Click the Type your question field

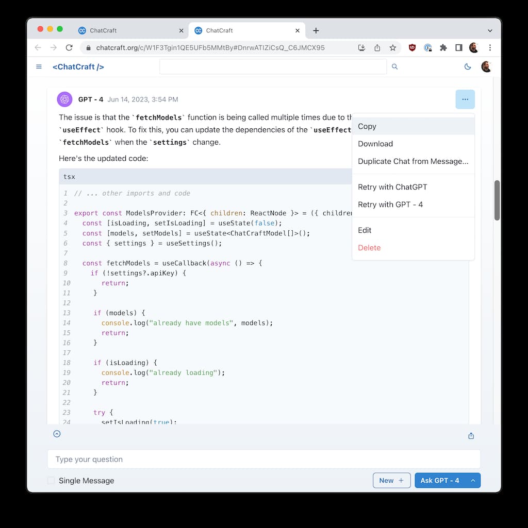pyautogui.click(x=263, y=459)
